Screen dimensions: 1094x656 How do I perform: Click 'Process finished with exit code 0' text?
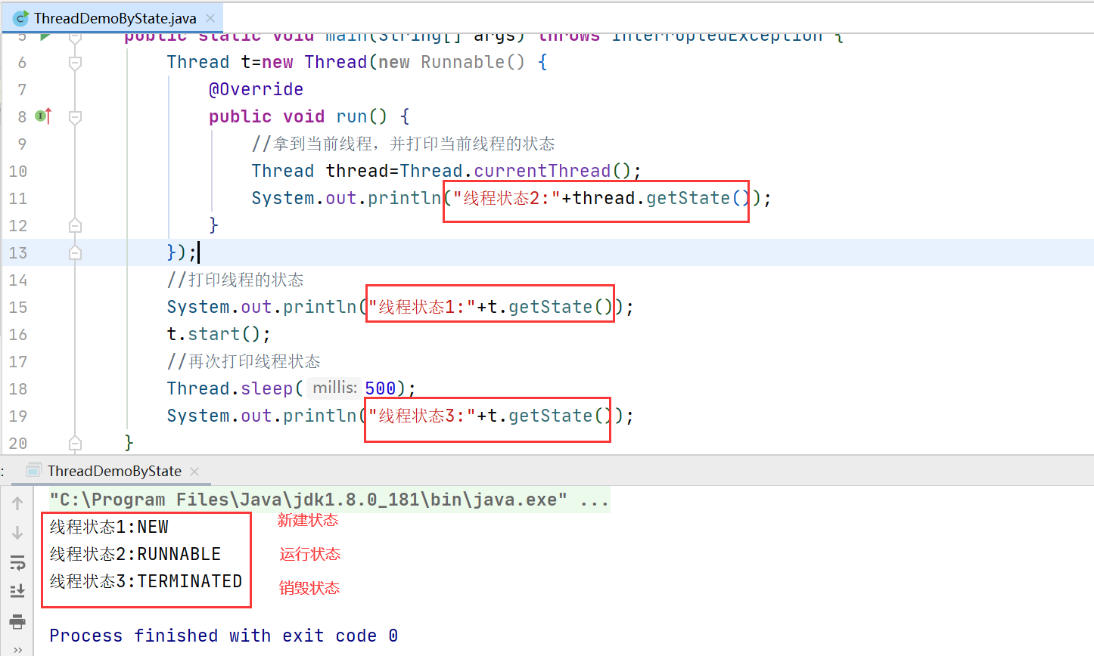224,636
